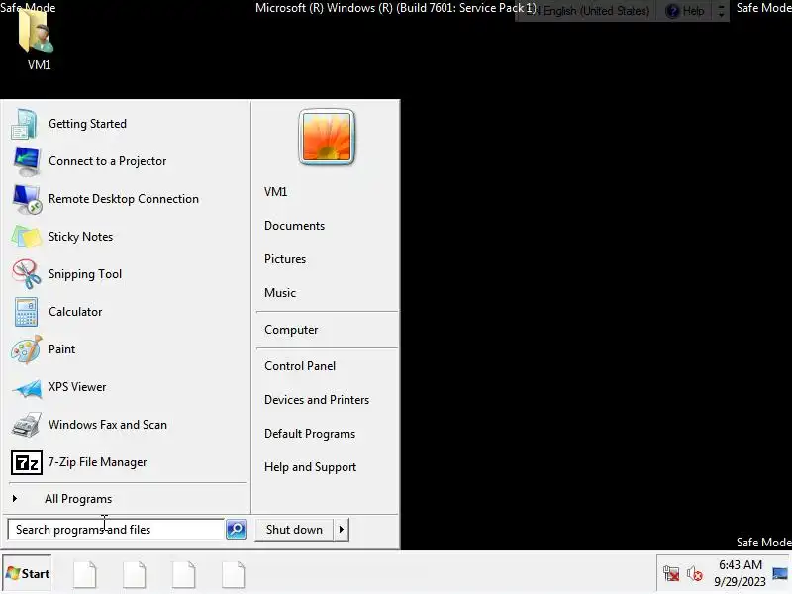This screenshot has width=792, height=594.
Task: Click the Show desktop tray icon
Action: pyautogui.click(x=780, y=574)
